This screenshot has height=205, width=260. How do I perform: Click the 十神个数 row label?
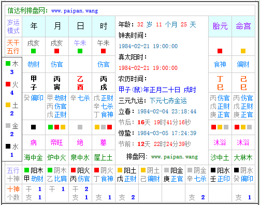pyautogui.click(x=13, y=193)
